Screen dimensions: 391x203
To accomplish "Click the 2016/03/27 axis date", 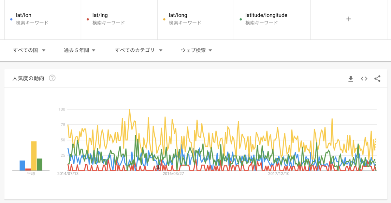I will pyautogui.click(x=173, y=174).
